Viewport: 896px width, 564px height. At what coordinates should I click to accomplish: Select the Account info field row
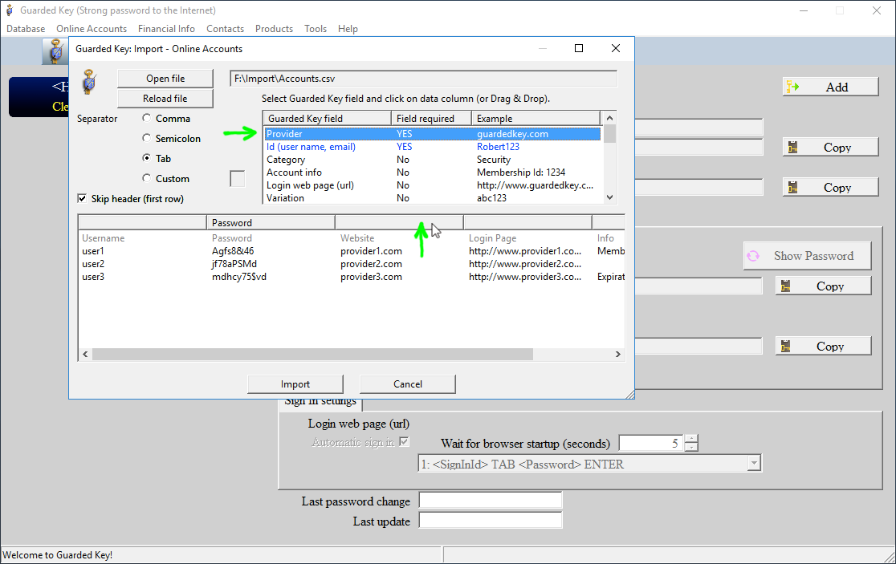pyautogui.click(x=433, y=172)
